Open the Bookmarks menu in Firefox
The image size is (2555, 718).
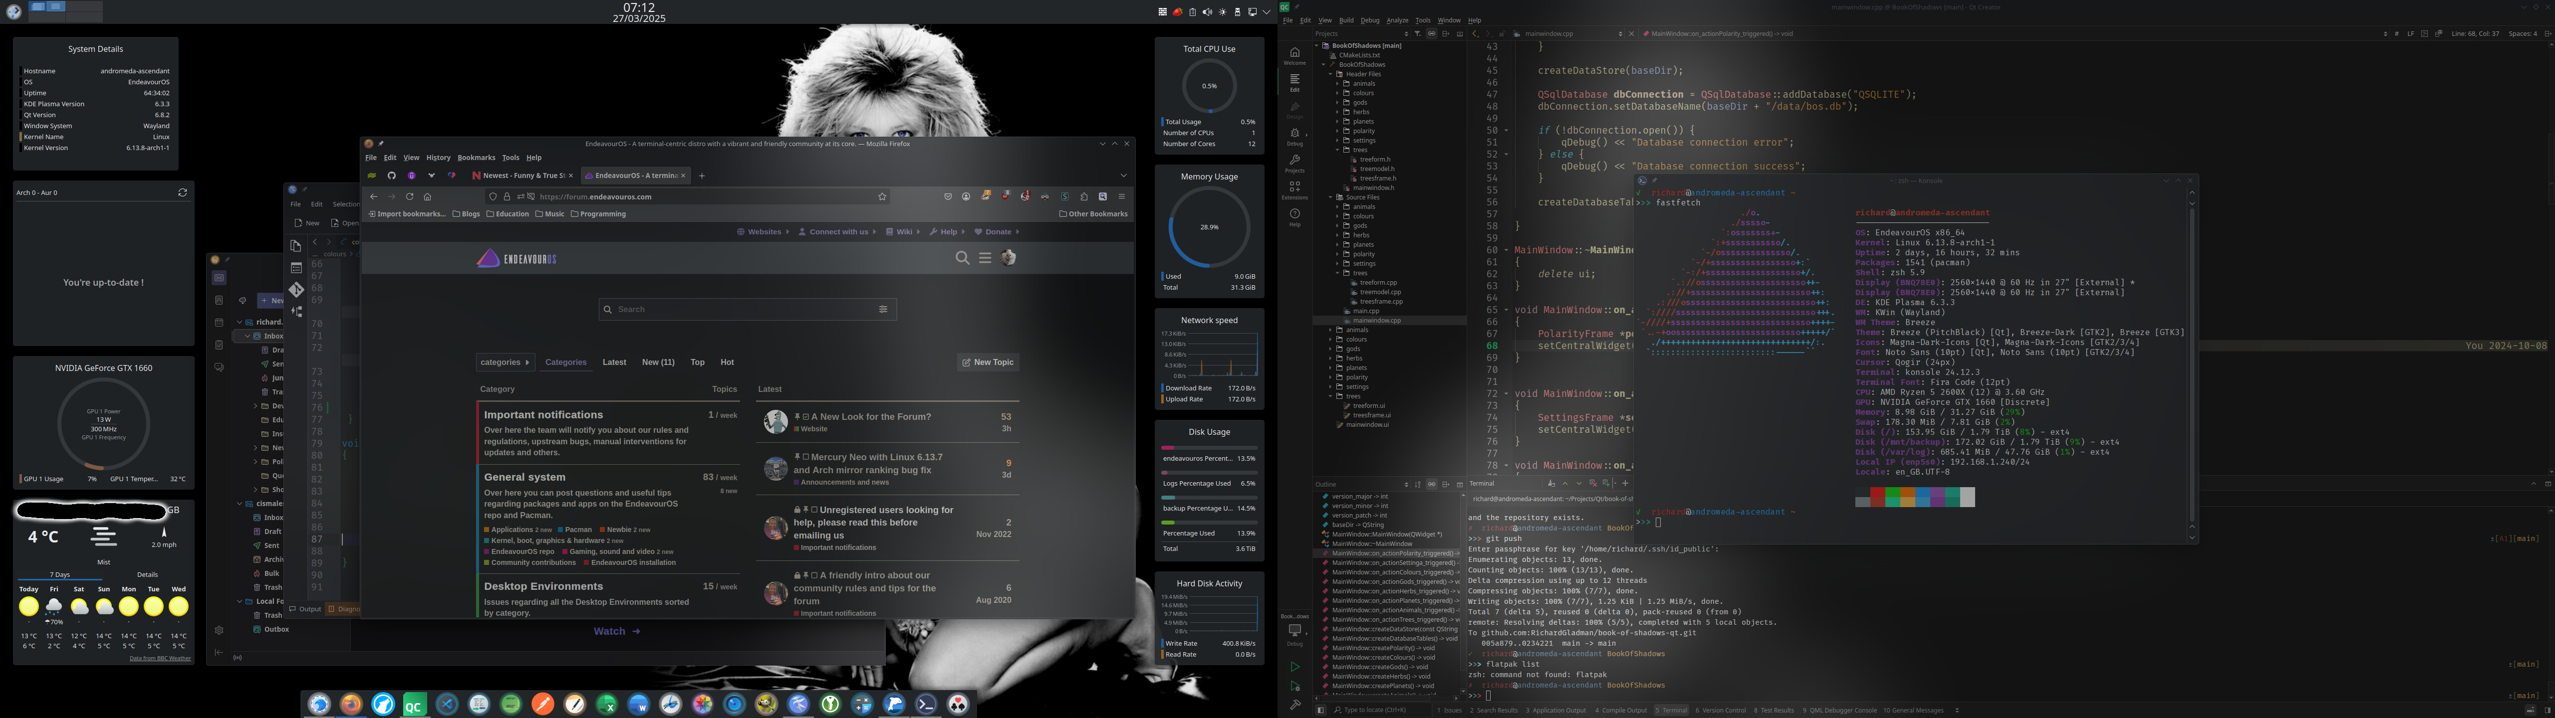click(x=476, y=158)
